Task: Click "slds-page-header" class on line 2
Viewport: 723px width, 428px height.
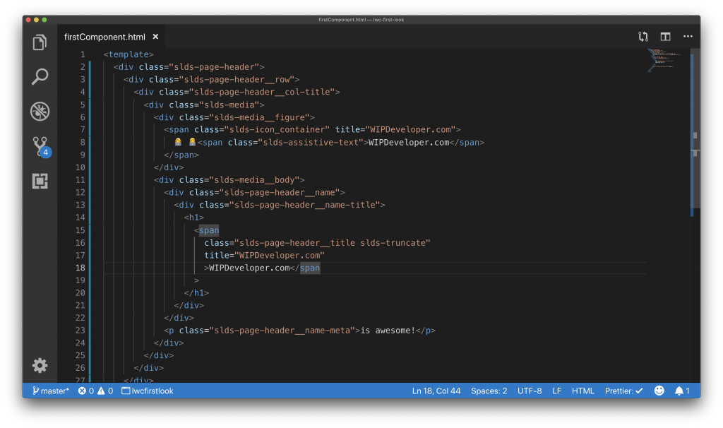Action: [215, 67]
